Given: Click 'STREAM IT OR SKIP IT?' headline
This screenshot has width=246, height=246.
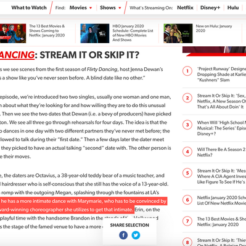Looking at the screenshot, I should [x=89, y=55].
